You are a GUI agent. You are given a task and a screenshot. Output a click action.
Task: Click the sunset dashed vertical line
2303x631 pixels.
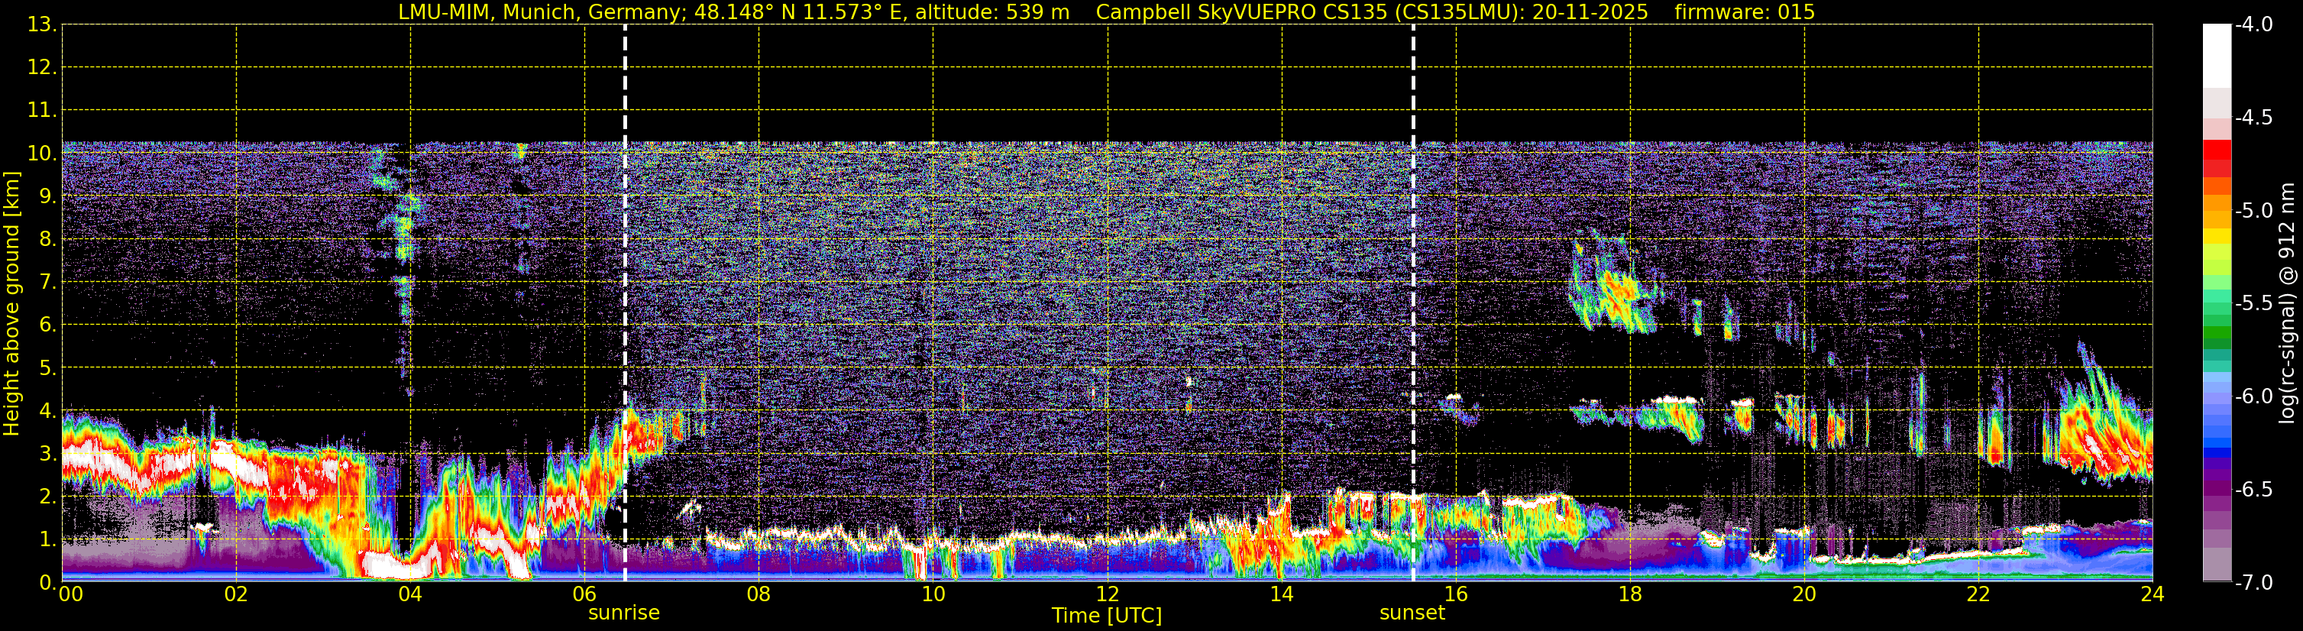[1413, 303]
